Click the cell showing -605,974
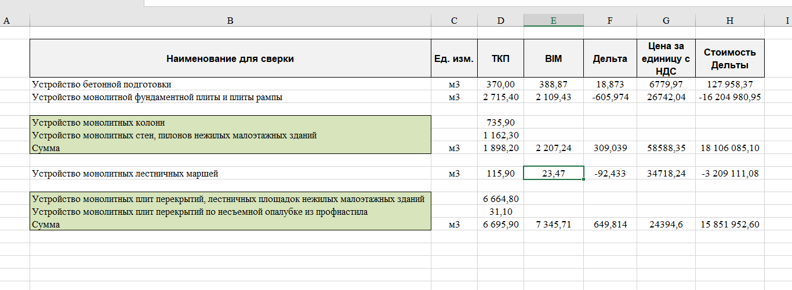Screen dimensions: 792x290 point(610,97)
